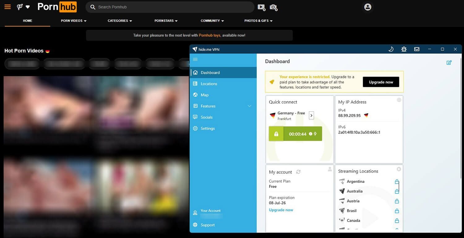
Task: Open the user profile icon in the site header
Action: pos(367,7)
